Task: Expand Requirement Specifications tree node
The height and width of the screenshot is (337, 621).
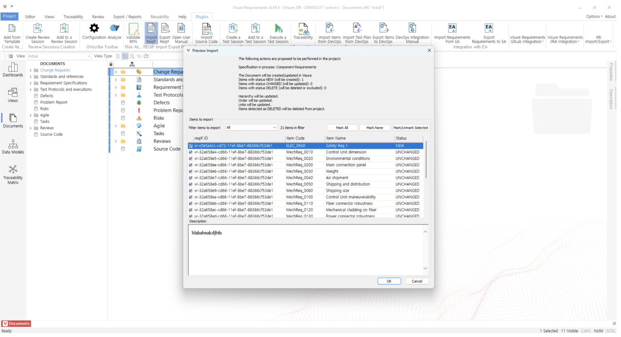Action: tap(30, 83)
